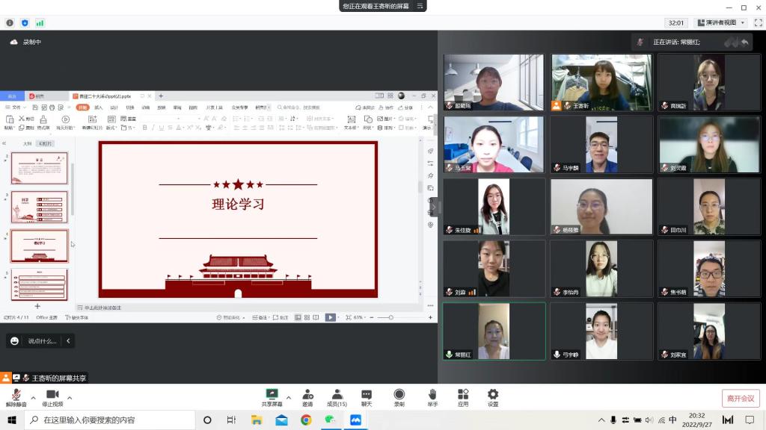The height and width of the screenshot is (430, 766).
Task: Open meeting 设置 settings gear
Action: (x=493, y=397)
